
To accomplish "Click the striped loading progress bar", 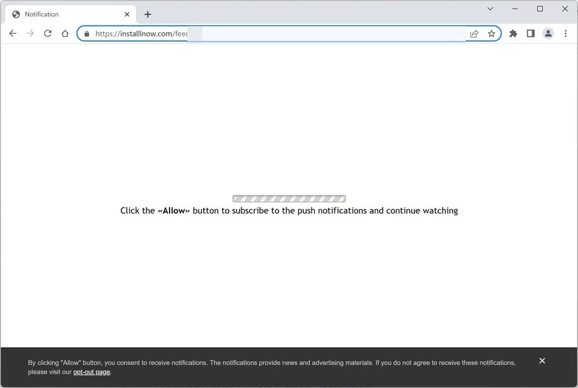I will coord(289,199).
